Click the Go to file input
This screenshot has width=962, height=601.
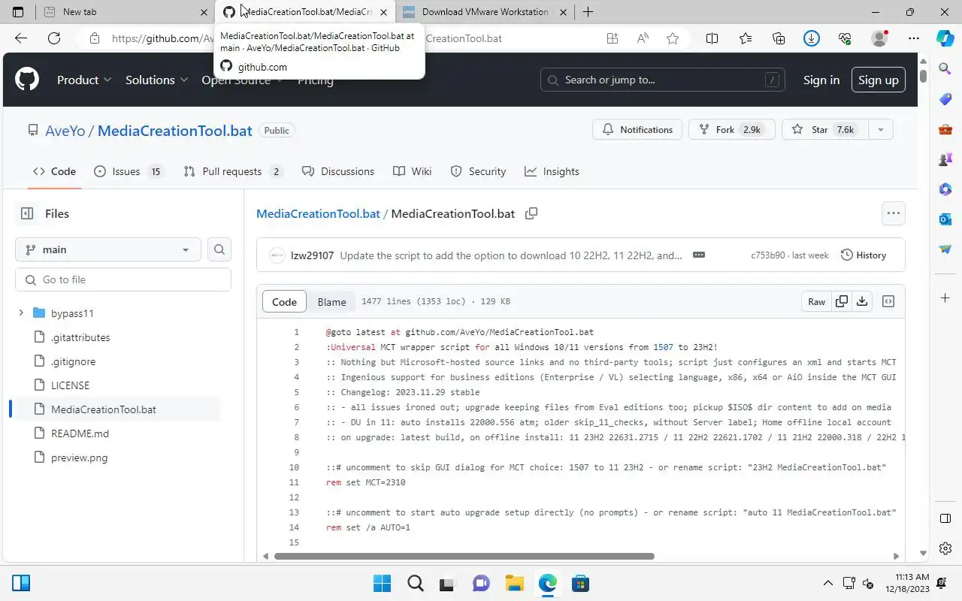tap(123, 279)
